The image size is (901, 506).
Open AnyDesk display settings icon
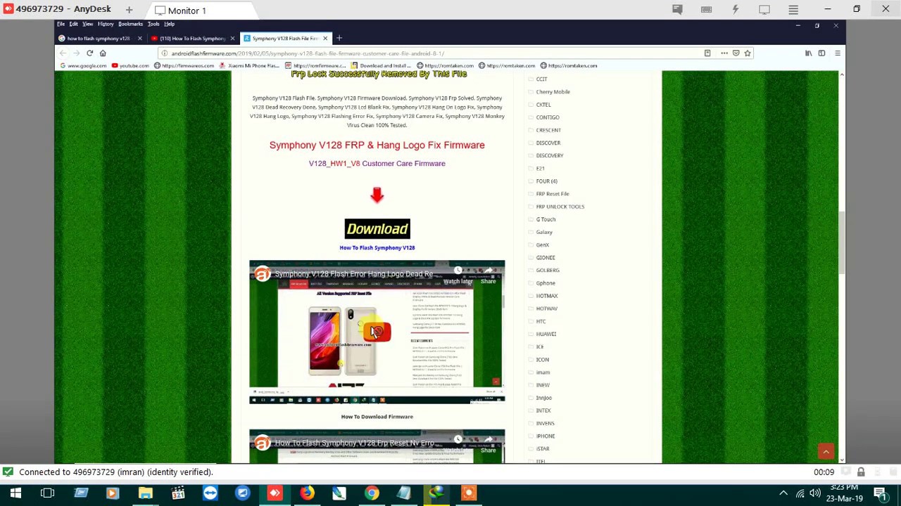click(764, 10)
